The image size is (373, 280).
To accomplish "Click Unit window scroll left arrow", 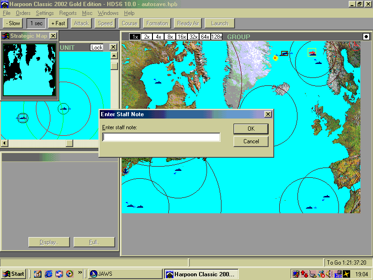I will [x=5, y=143].
